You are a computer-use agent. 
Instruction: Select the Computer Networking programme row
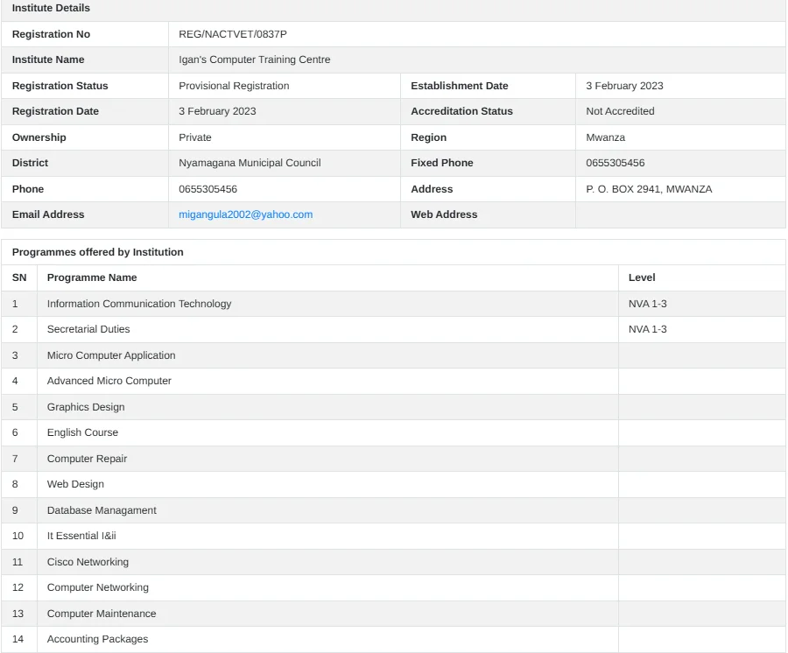click(x=98, y=587)
